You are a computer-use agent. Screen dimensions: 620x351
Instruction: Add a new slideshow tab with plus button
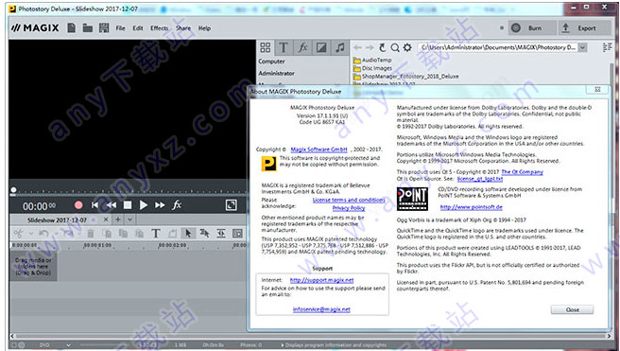coord(118,219)
